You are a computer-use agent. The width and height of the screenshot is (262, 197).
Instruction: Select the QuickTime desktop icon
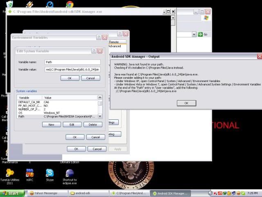pyautogui.click(x=50, y=4)
